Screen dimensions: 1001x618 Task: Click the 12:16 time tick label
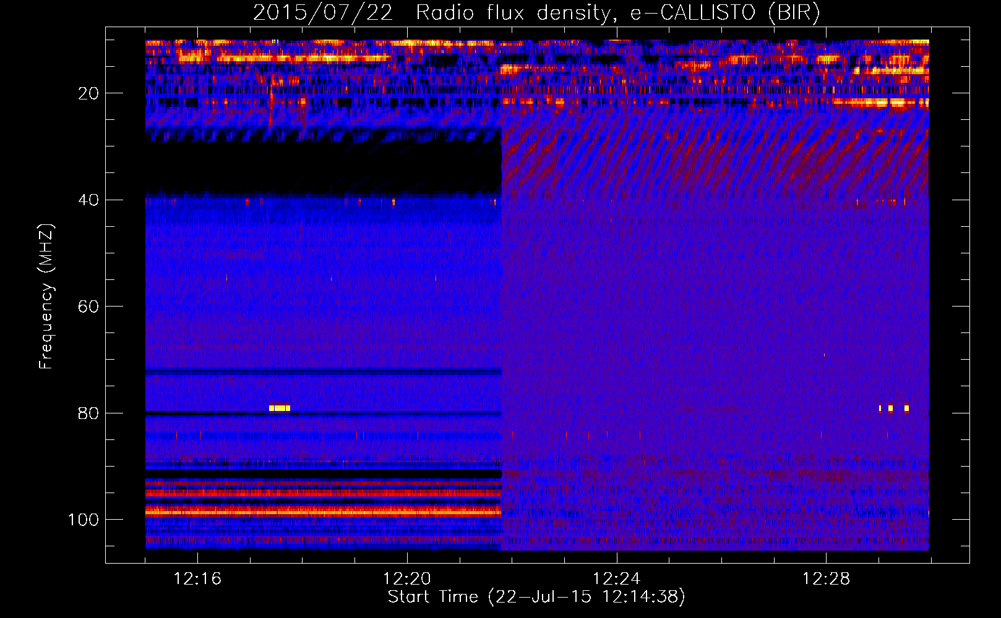197,579
